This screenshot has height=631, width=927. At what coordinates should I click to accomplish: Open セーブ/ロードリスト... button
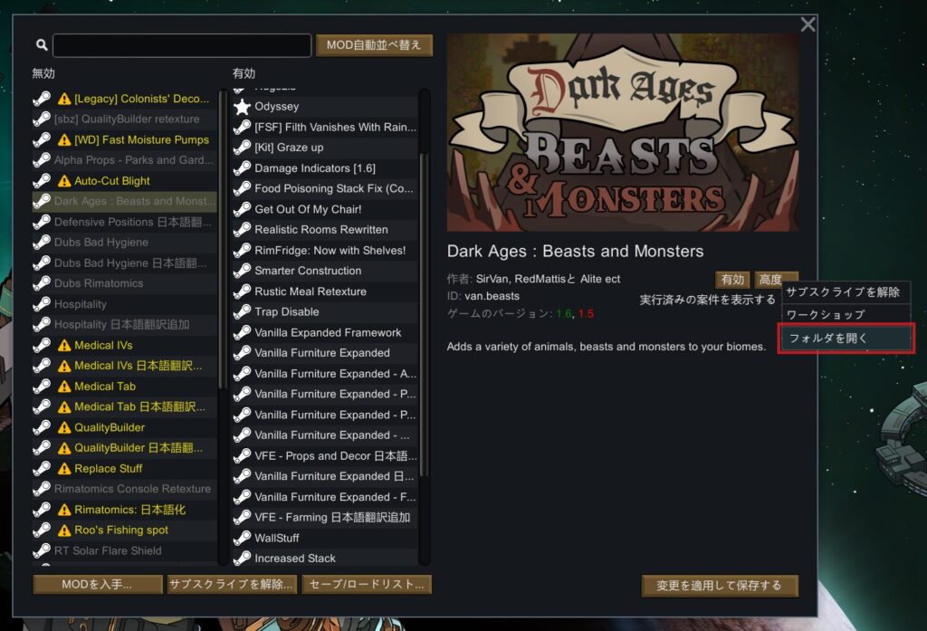click(367, 585)
